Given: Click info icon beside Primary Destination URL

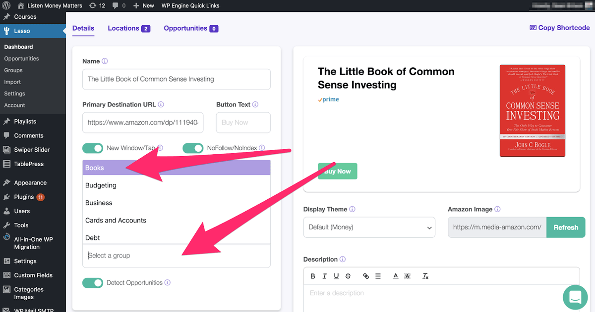Looking at the screenshot, I should click(x=161, y=105).
